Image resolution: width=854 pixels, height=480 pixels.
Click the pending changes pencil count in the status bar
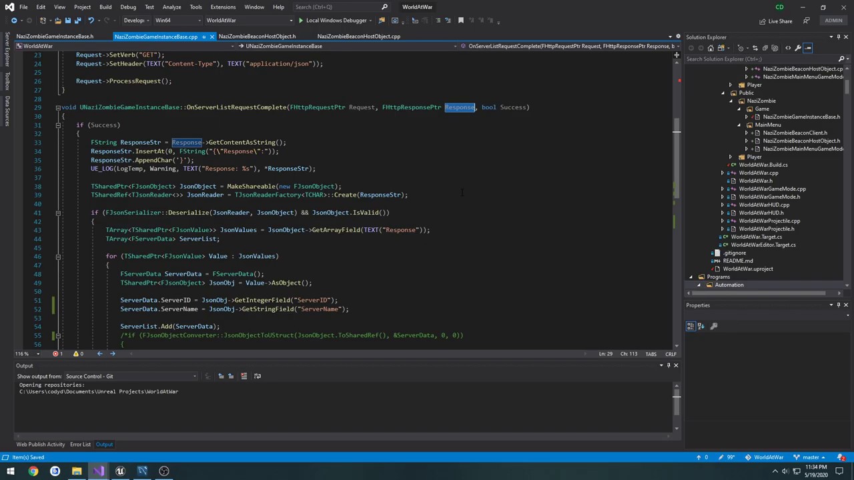727,457
